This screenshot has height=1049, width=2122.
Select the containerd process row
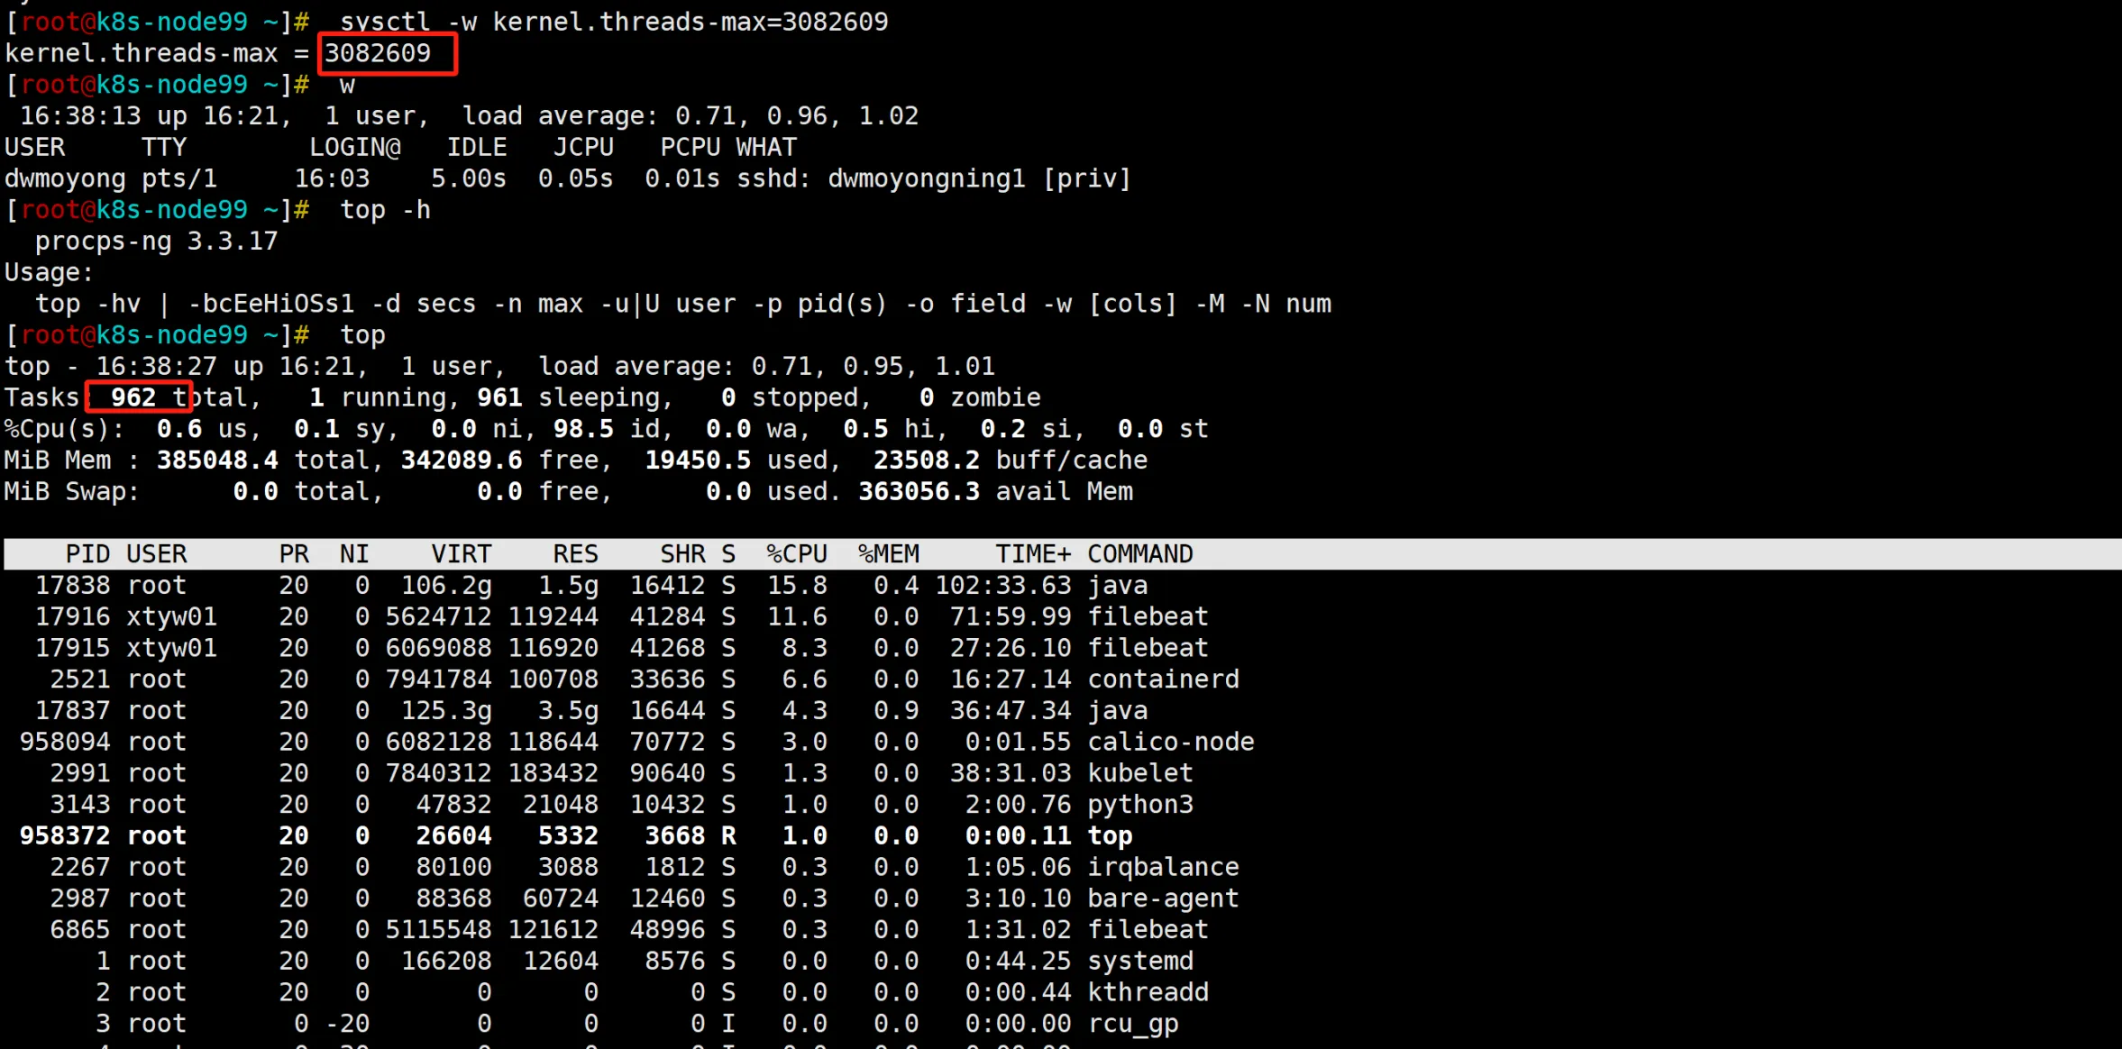click(x=1163, y=679)
